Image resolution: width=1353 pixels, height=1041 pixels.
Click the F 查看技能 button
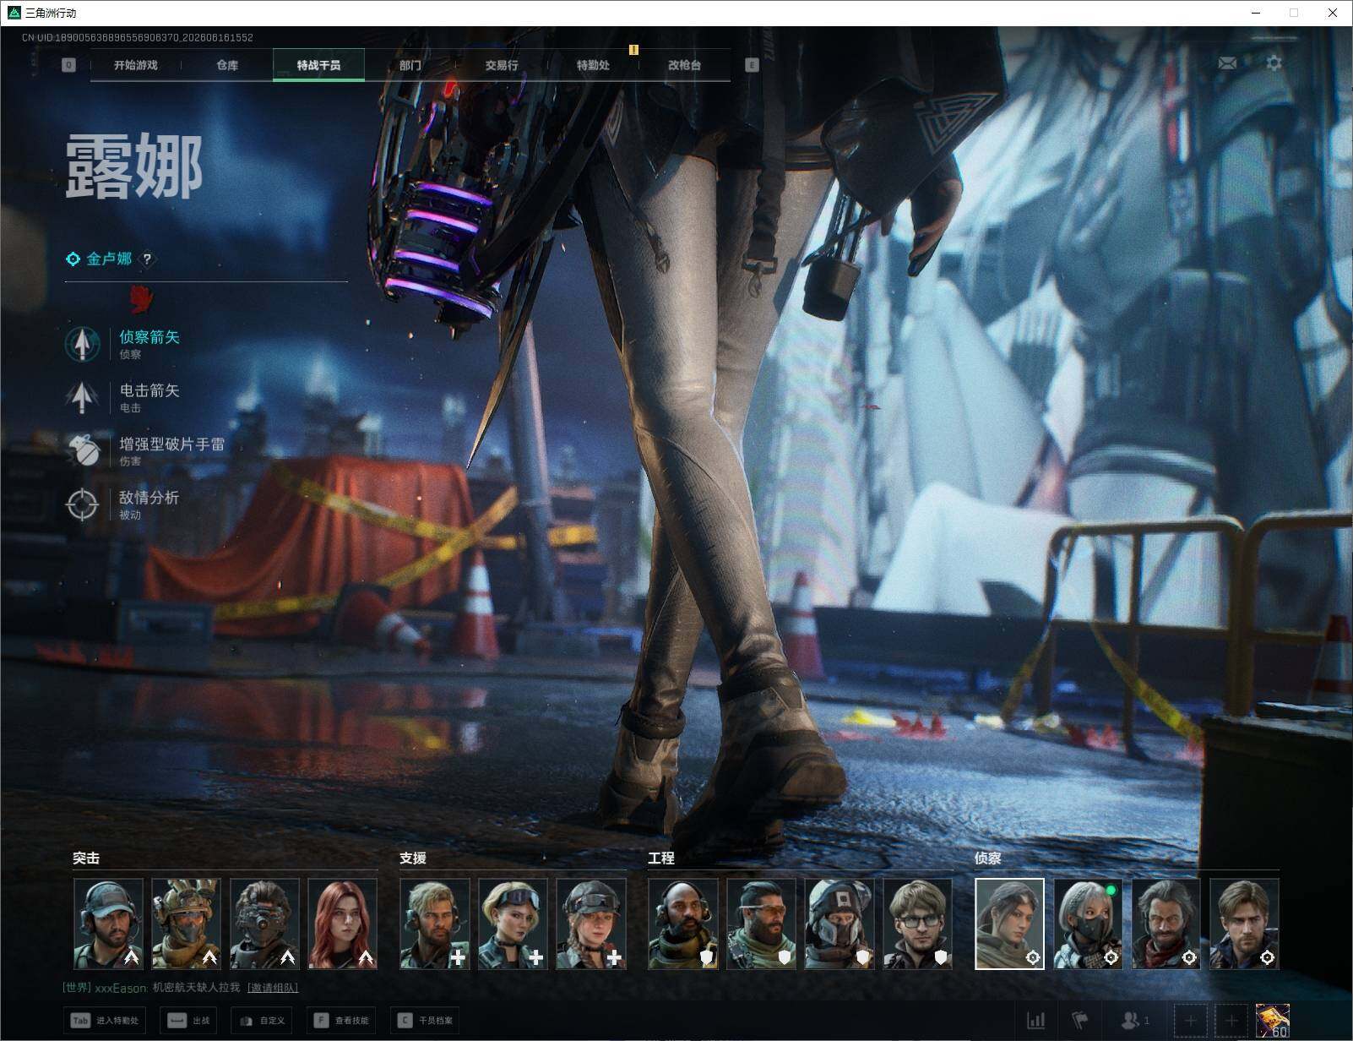tap(341, 1021)
